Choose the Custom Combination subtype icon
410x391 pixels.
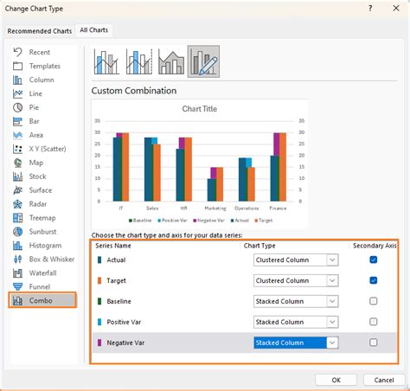click(x=203, y=61)
